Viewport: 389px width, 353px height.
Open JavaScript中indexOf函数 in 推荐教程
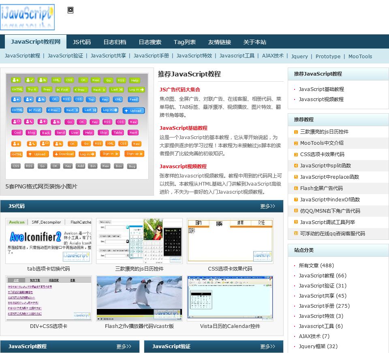point(330,199)
